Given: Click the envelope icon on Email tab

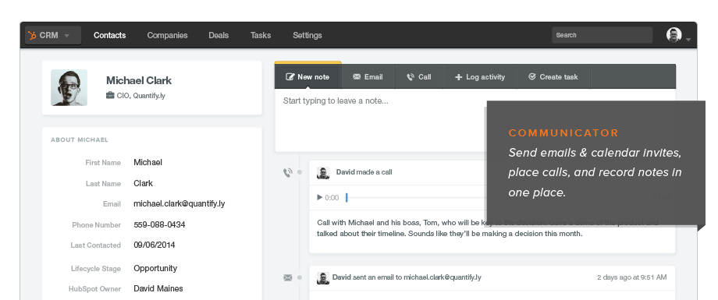Looking at the screenshot, I should pos(357,77).
